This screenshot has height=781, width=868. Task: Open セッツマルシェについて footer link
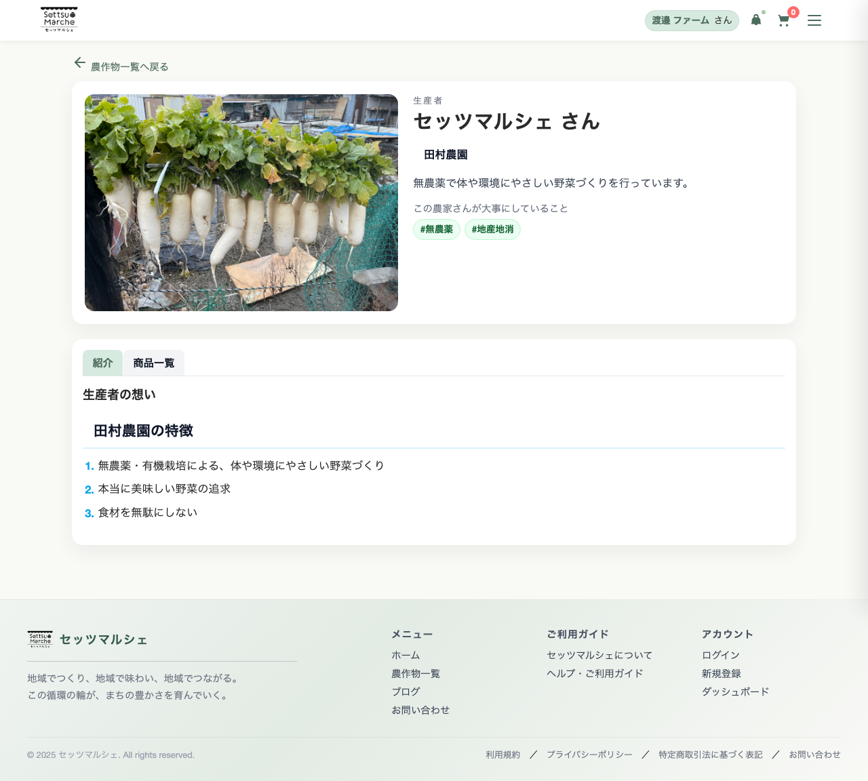pyautogui.click(x=599, y=655)
